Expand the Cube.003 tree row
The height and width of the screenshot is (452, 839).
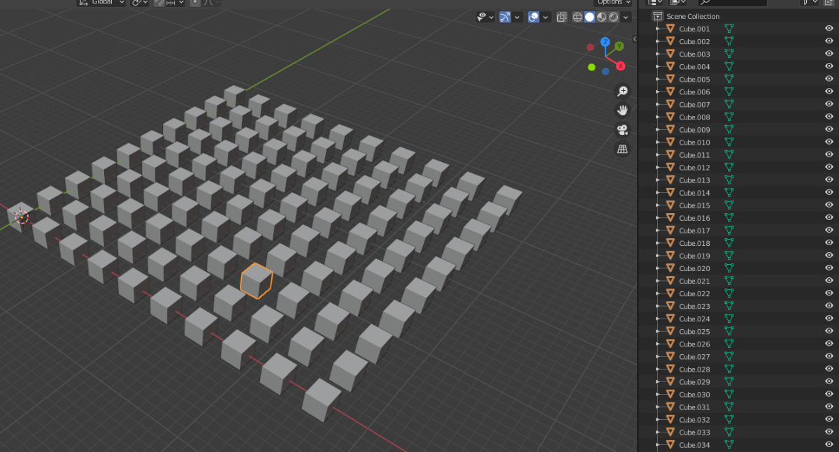click(x=658, y=54)
